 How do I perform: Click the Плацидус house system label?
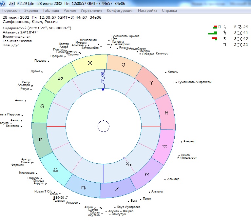click(11, 45)
